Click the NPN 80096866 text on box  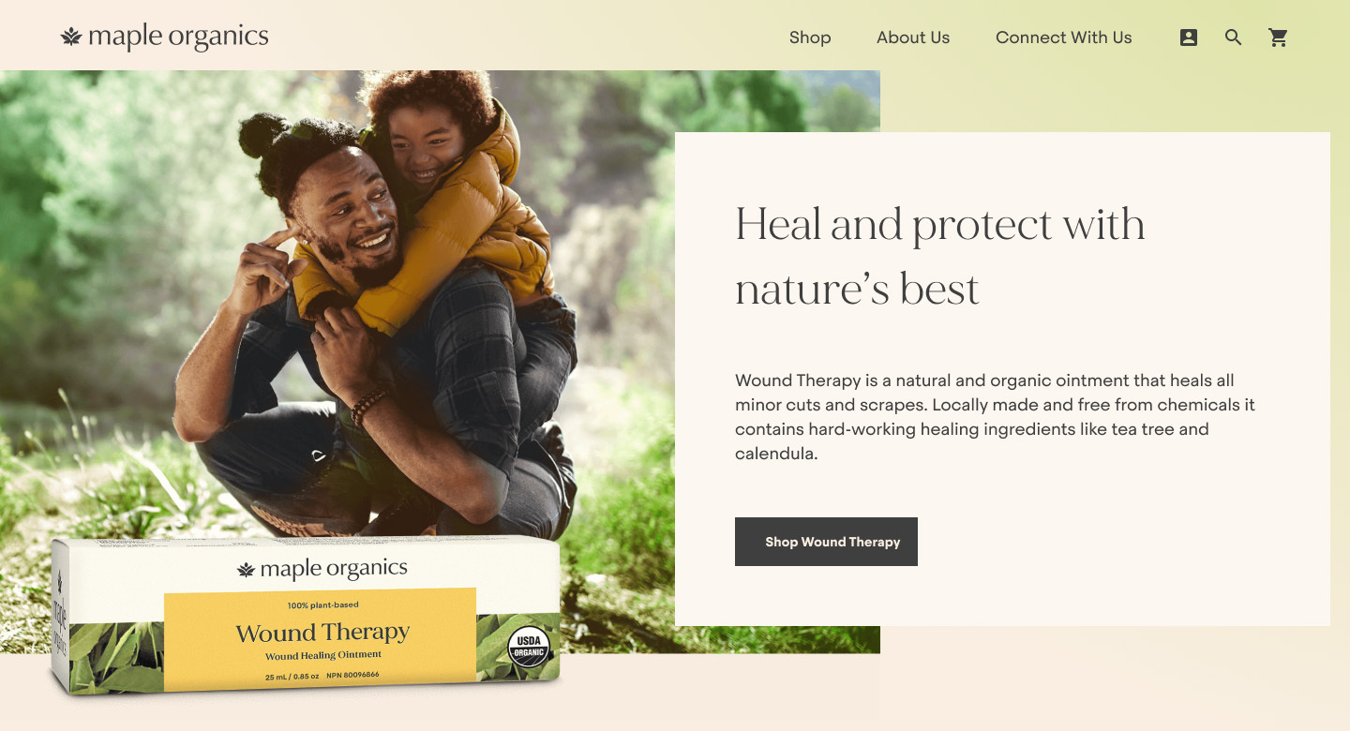(352, 676)
